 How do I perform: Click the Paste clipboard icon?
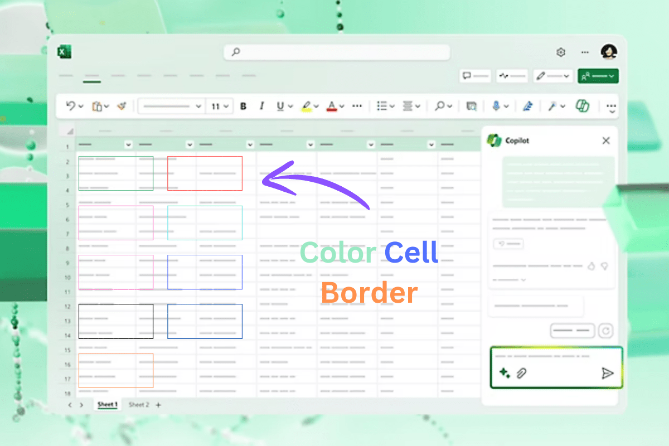click(97, 106)
